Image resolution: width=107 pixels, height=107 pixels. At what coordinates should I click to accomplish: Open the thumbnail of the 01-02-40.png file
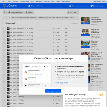[x=8, y=29]
